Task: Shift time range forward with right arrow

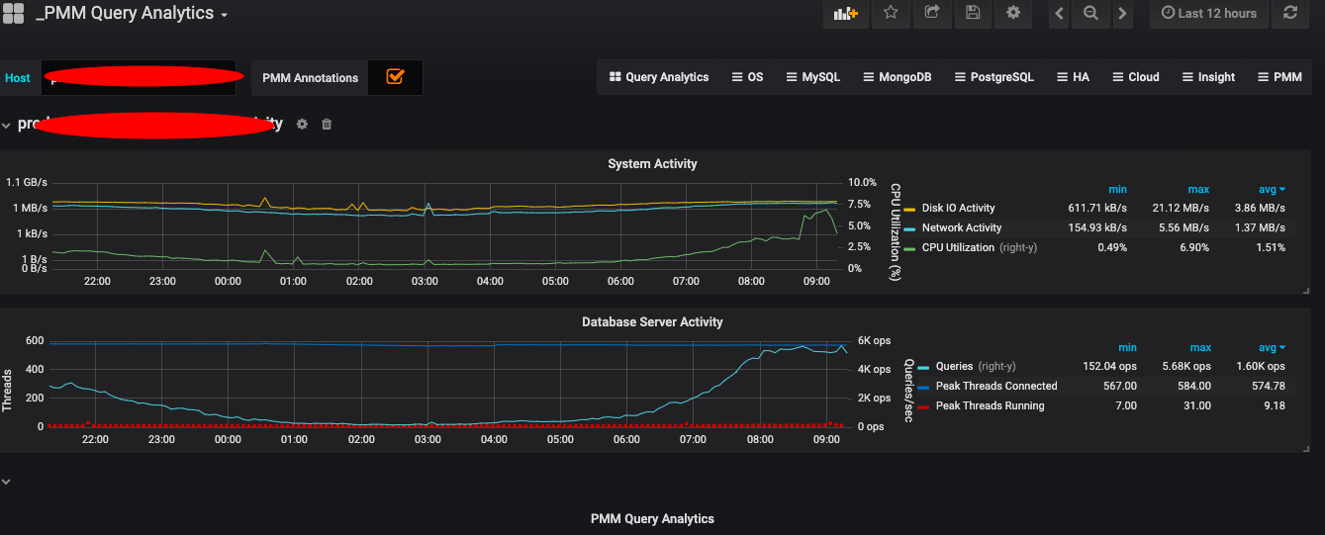Action: point(1121,13)
